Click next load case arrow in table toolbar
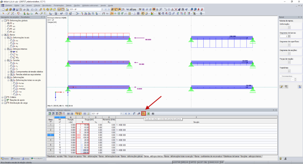Viewport: 303px width, 164px height. pyautogui.click(x=129, y=113)
